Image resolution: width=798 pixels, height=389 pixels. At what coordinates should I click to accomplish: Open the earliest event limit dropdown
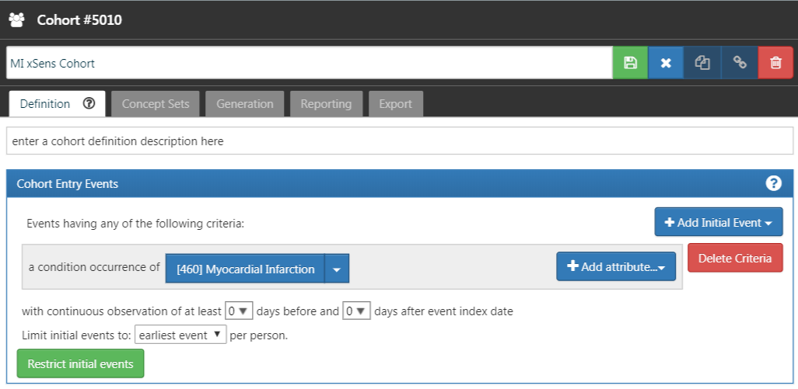pyautogui.click(x=180, y=335)
